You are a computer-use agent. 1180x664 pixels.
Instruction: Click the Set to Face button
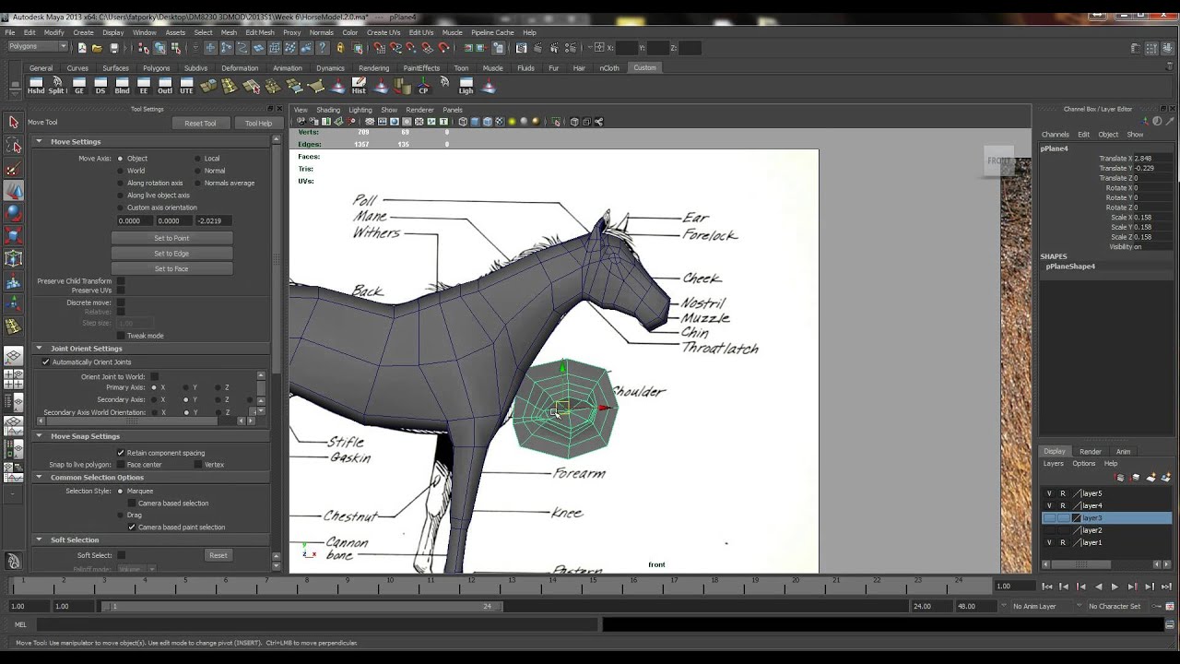[171, 269]
